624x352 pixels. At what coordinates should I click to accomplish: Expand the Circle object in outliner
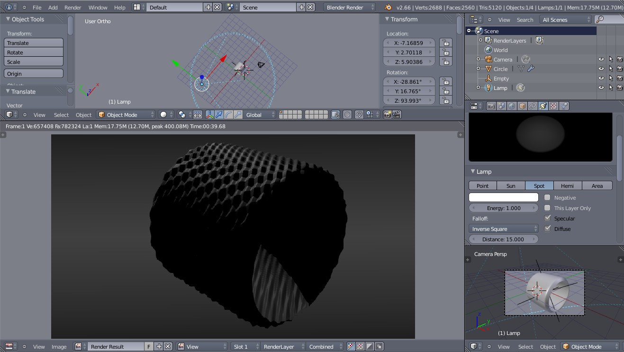(478, 69)
